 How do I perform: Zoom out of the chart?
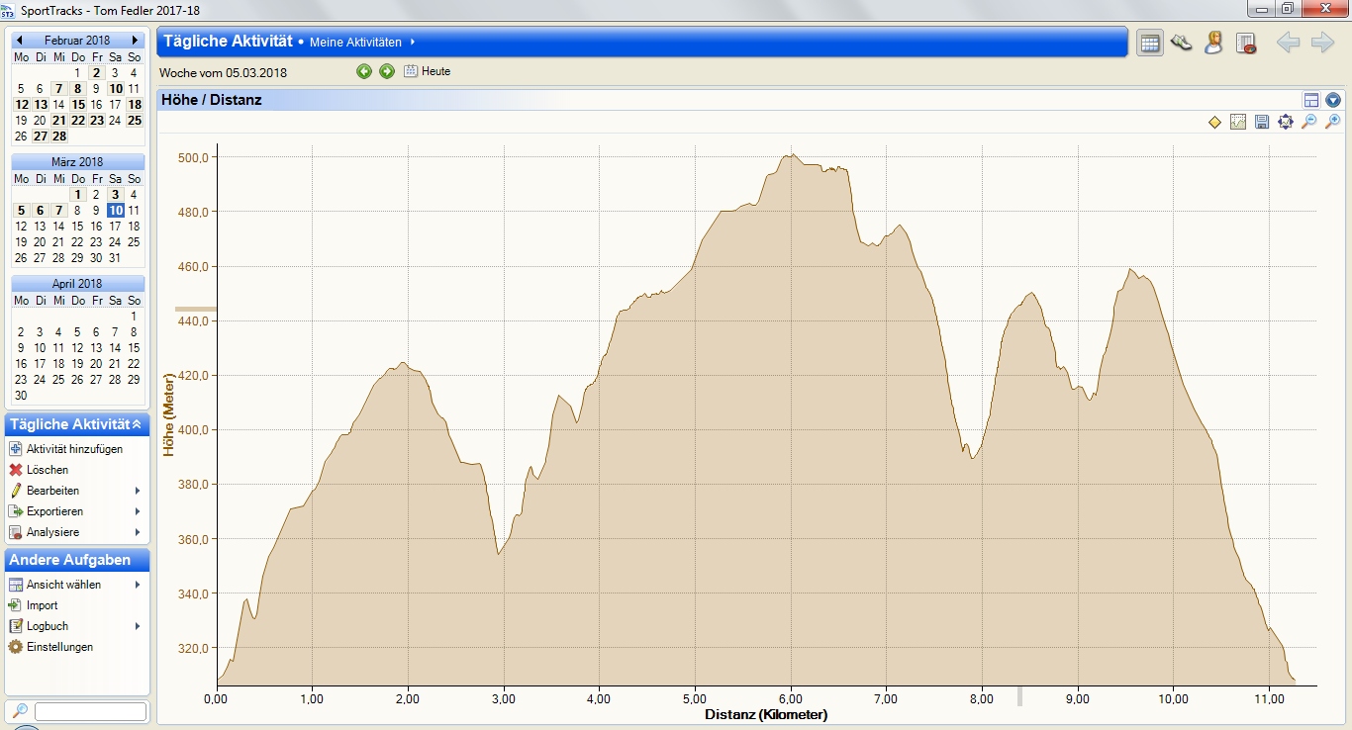click(1308, 122)
